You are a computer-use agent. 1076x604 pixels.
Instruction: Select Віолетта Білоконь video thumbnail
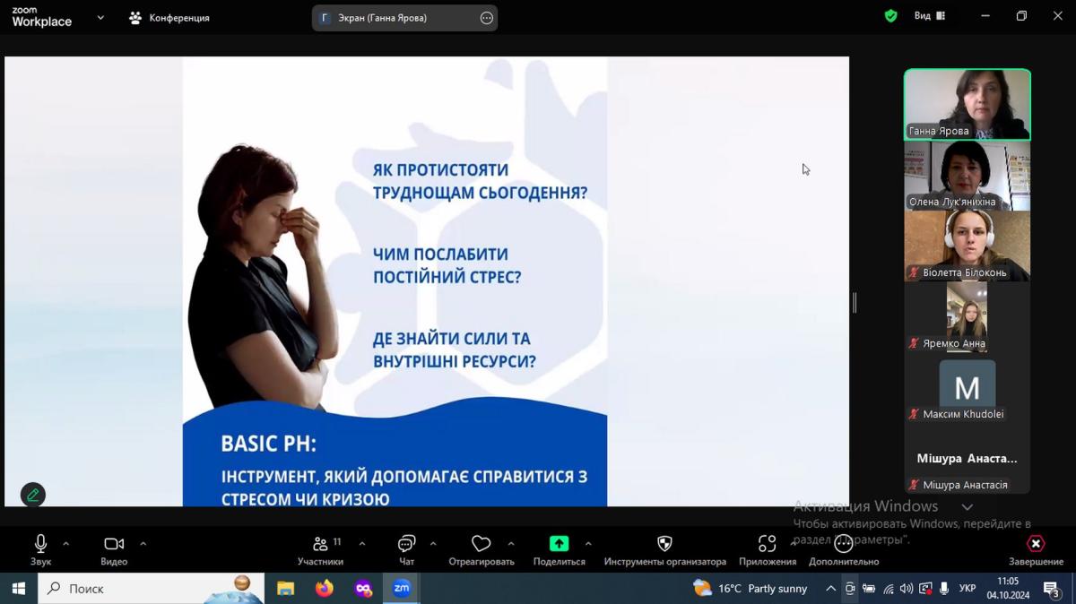(x=967, y=246)
